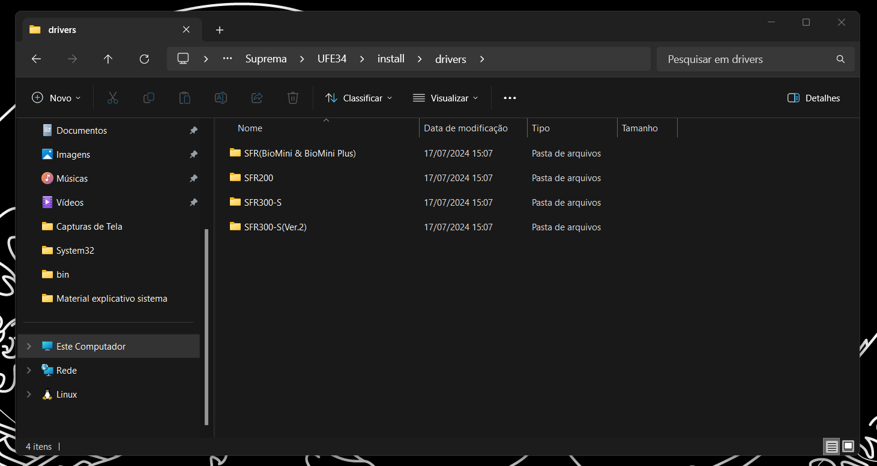The width and height of the screenshot is (877, 466).
Task: Open the three-dot more options menu
Action: (x=510, y=98)
